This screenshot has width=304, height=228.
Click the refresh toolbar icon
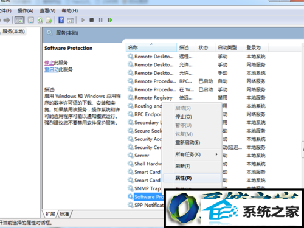(x=40, y=20)
